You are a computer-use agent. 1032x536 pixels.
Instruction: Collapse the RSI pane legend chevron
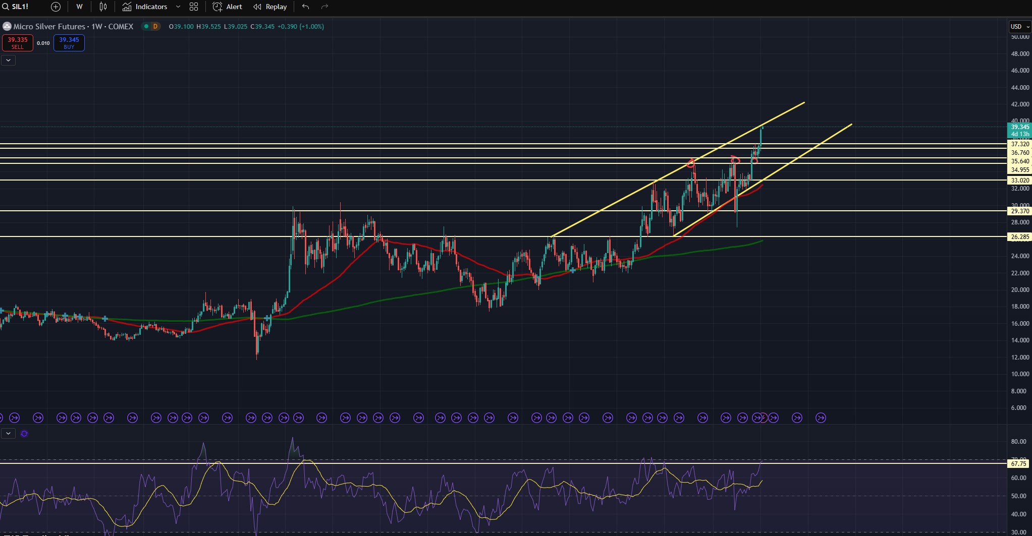pyautogui.click(x=9, y=433)
